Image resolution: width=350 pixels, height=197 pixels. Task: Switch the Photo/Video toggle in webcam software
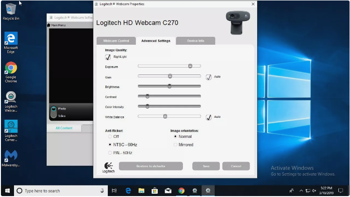54,112
